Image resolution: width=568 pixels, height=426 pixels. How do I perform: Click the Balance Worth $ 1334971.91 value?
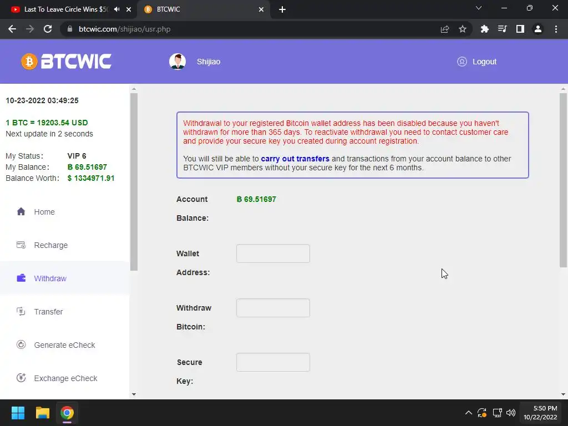91,178
